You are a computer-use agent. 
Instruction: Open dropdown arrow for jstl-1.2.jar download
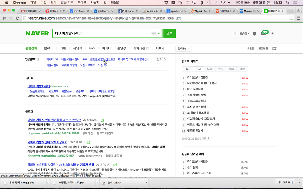tap(146, 183)
